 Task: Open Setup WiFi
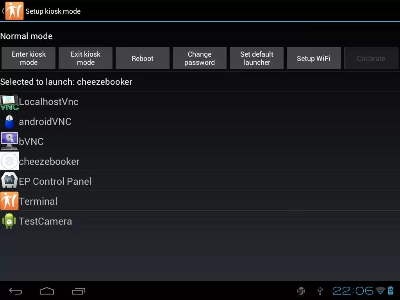[x=314, y=58]
